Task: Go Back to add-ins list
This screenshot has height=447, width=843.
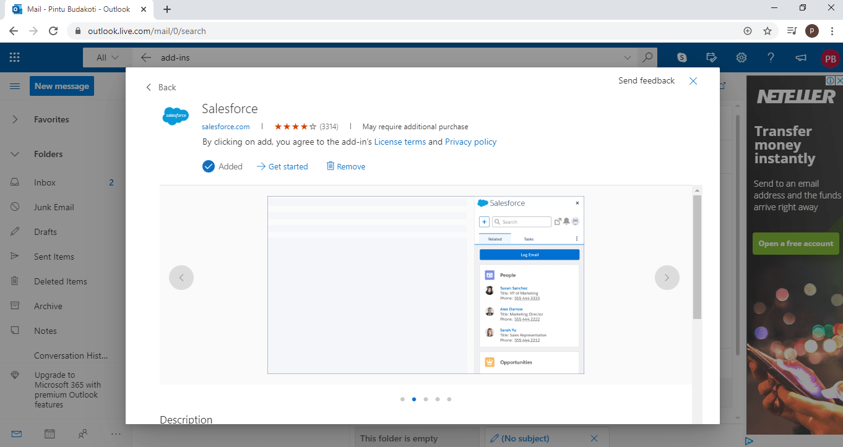Action: [161, 87]
